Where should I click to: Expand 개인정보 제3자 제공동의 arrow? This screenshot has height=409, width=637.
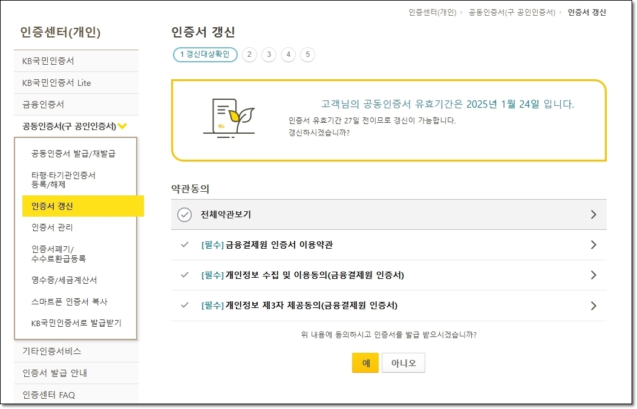[x=593, y=306]
